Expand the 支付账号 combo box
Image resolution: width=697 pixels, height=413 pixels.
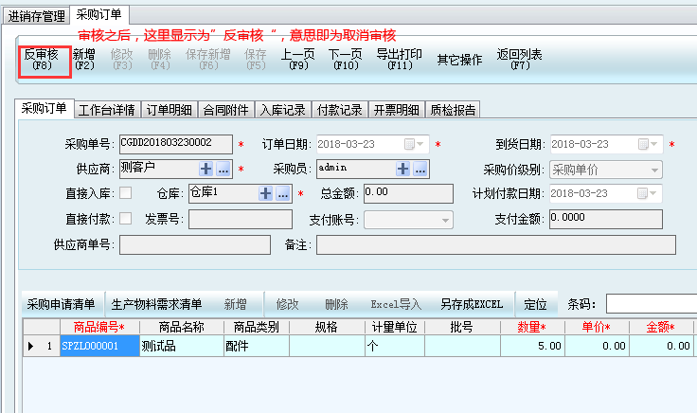[445, 220]
